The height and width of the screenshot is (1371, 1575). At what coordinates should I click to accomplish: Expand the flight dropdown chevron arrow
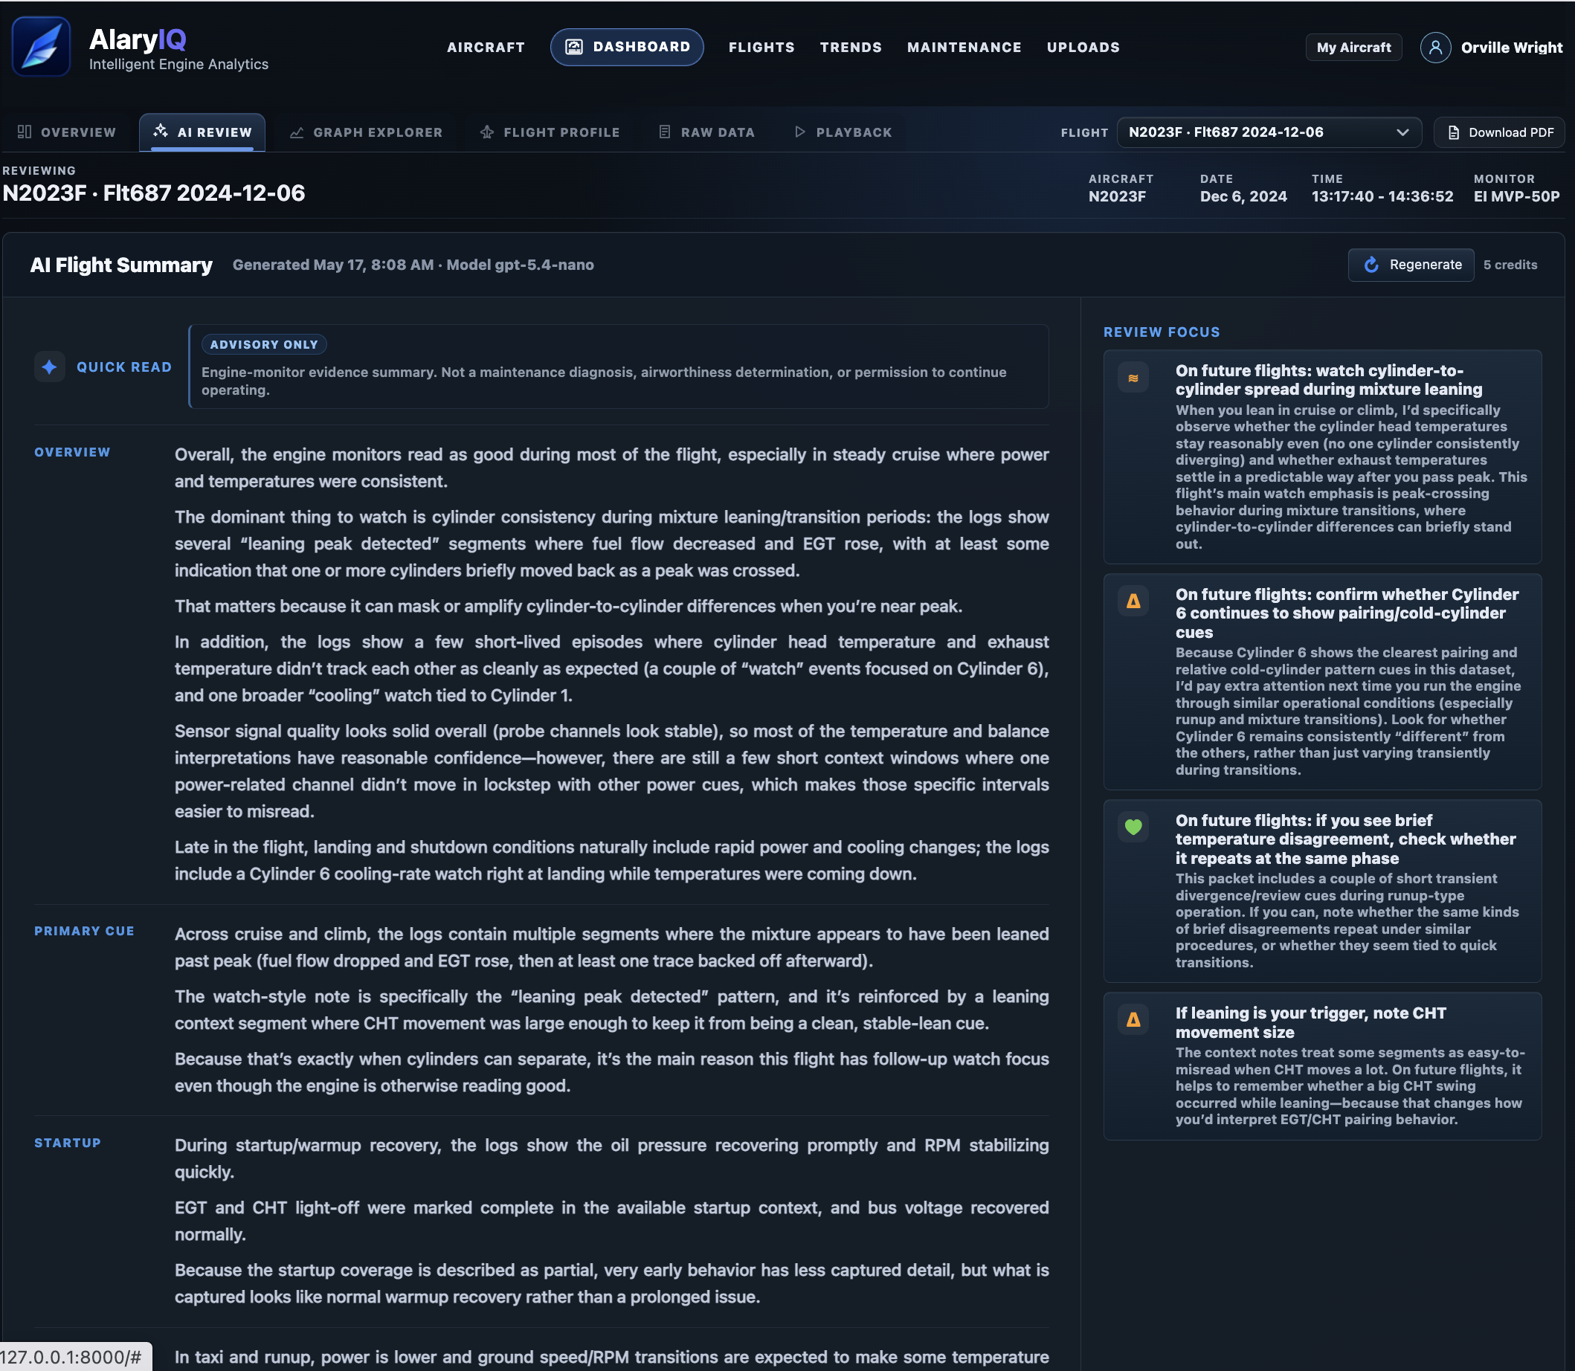point(1402,132)
